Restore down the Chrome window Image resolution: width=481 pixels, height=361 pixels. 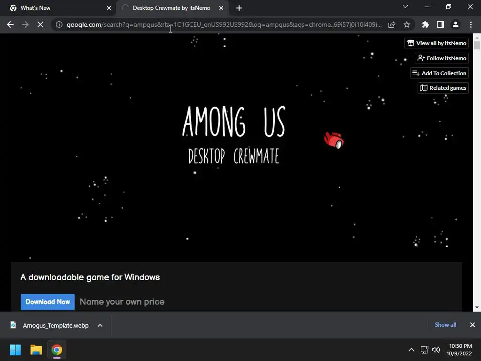coord(449,7)
